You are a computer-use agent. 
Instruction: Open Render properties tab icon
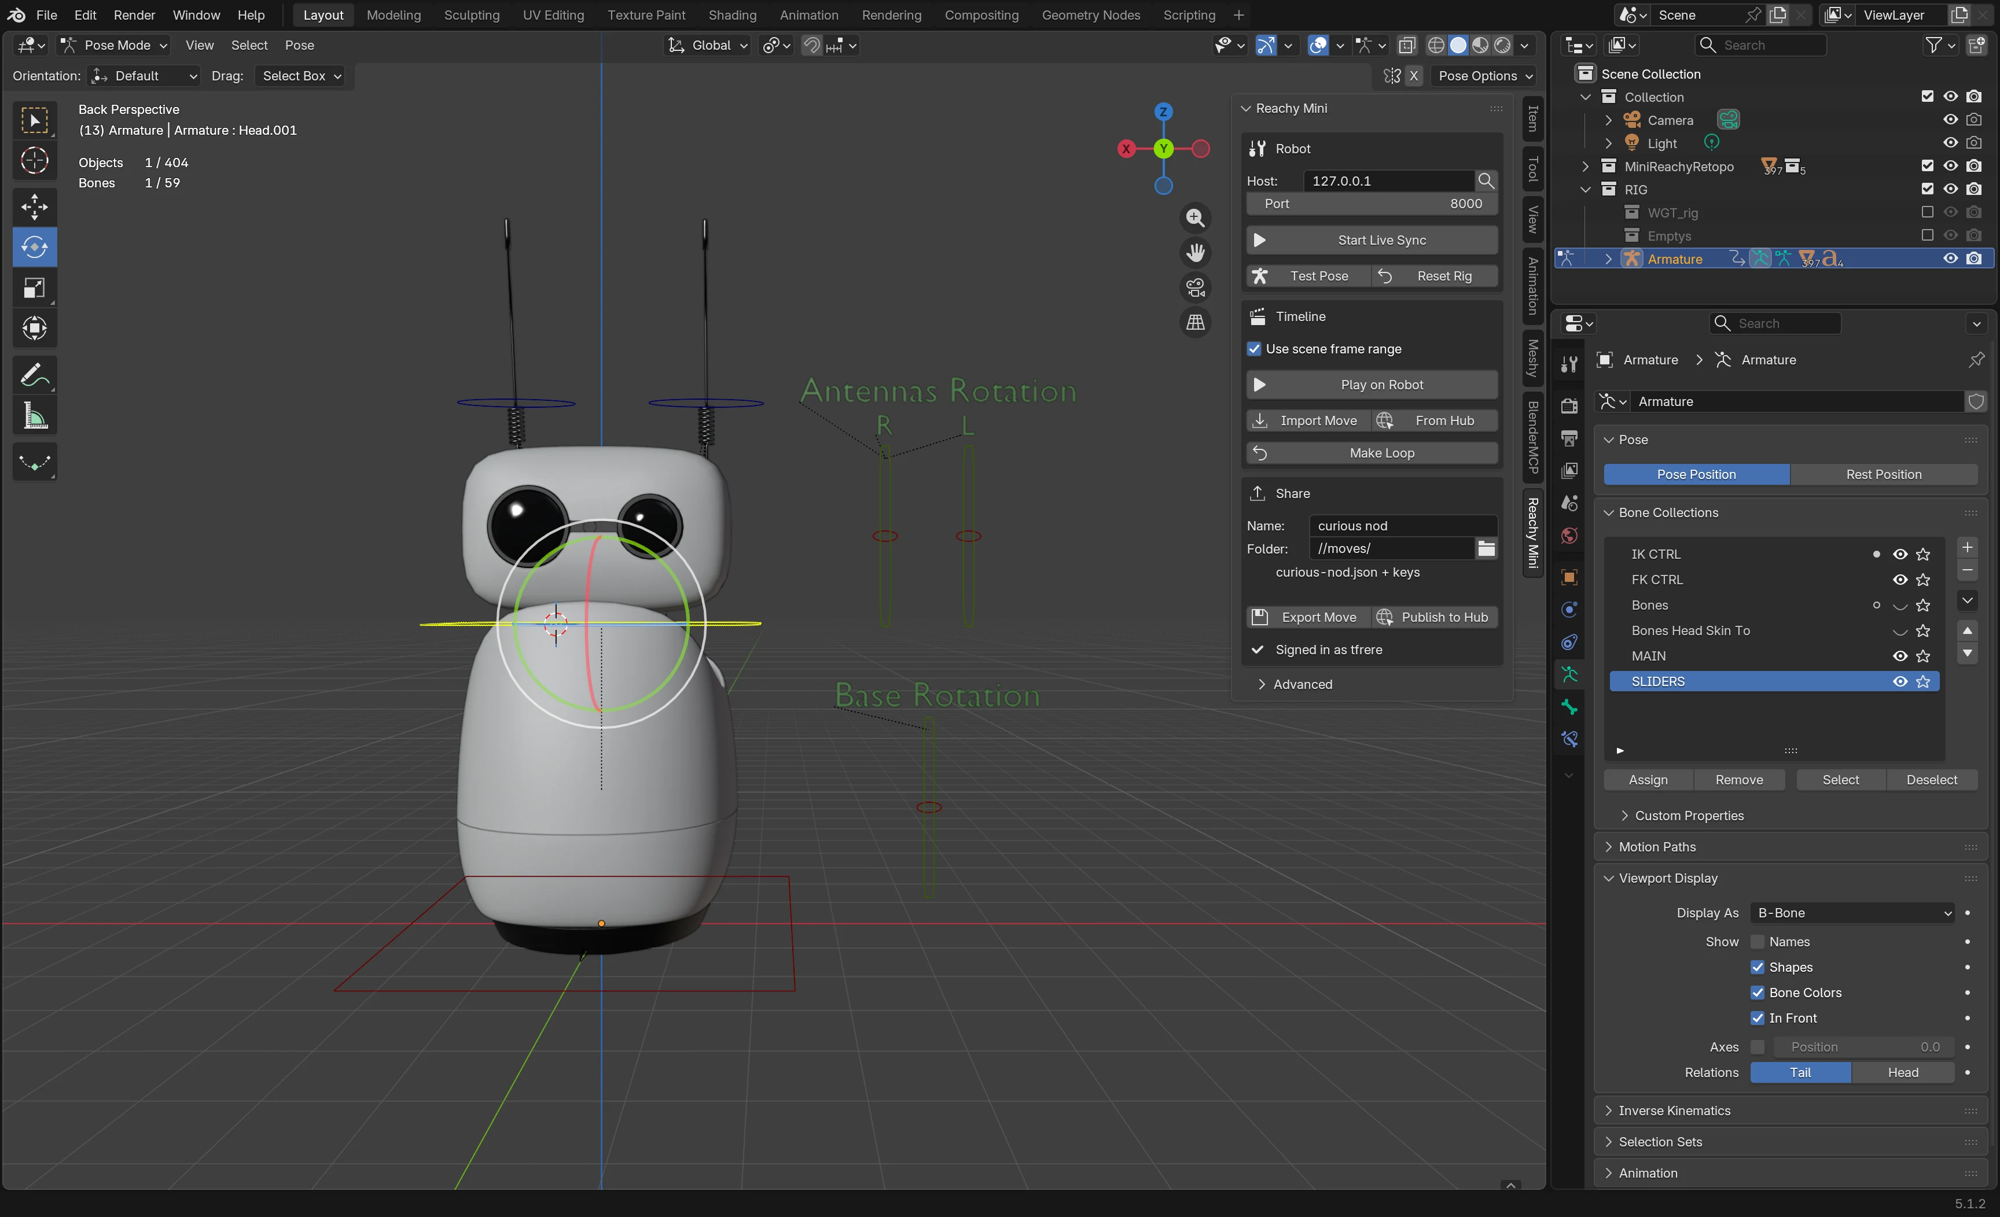coord(1569,405)
